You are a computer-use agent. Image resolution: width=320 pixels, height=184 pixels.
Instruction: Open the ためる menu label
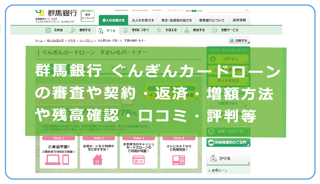pos(58,30)
